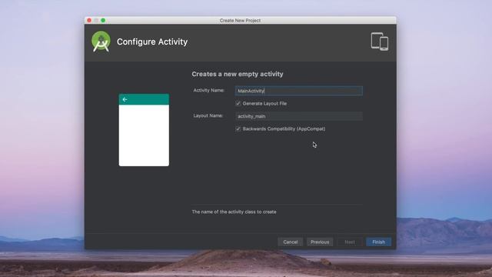492x277 pixels.
Task: Click the 'The name of the activity class to create' text
Action: point(234,212)
